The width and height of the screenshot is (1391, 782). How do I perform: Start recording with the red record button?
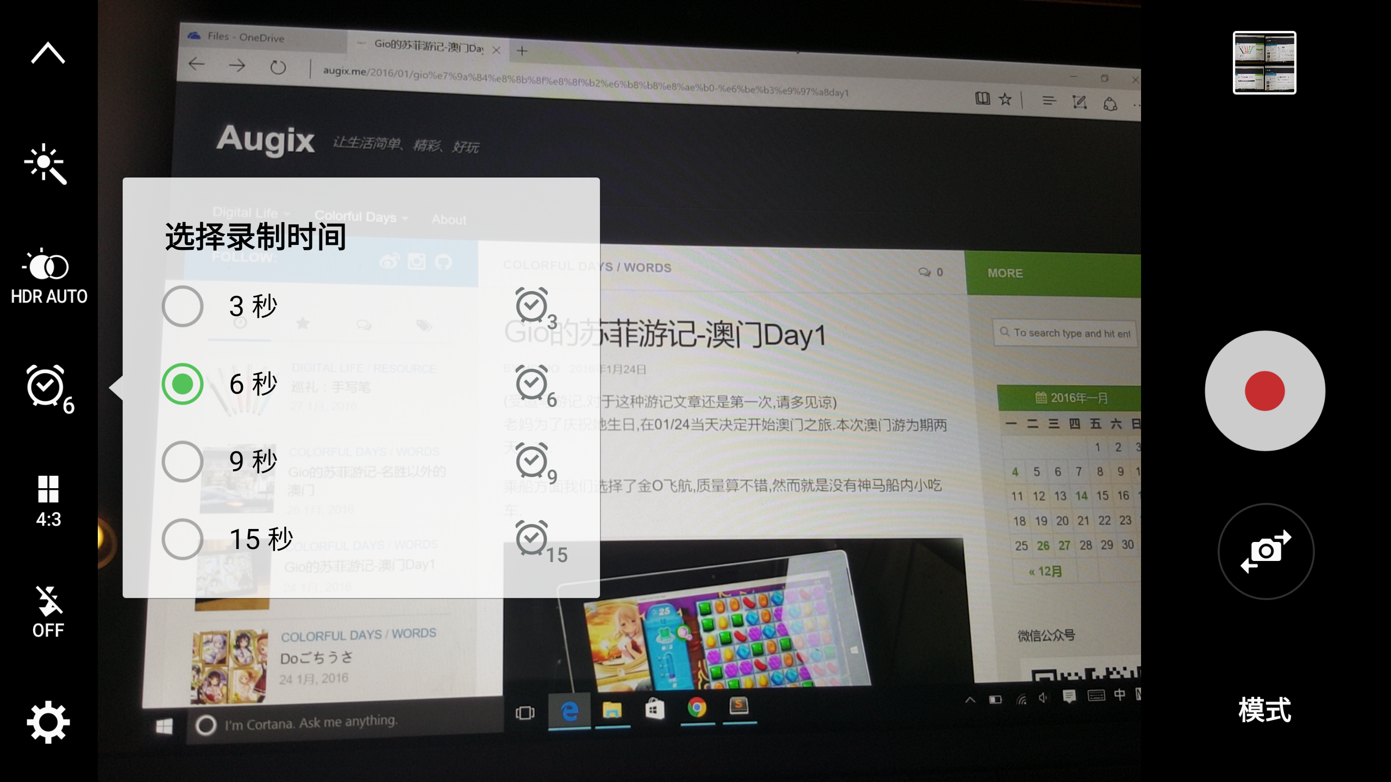[x=1265, y=391]
